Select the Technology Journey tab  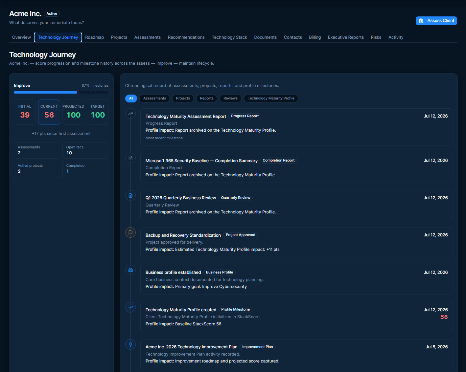58,37
